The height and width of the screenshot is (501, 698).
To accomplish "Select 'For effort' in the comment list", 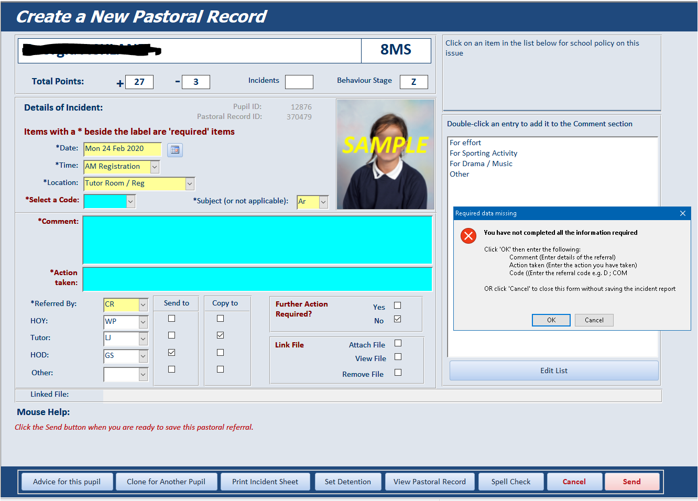I will 465,143.
